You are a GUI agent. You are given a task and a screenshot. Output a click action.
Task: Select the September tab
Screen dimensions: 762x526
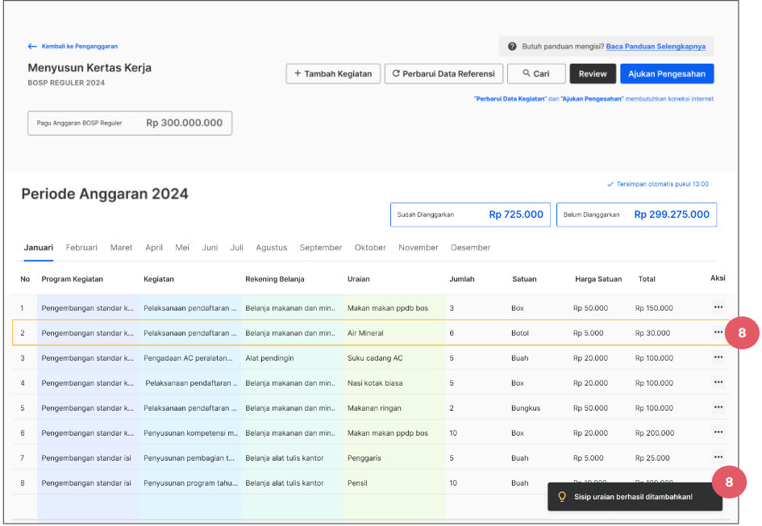pos(321,248)
